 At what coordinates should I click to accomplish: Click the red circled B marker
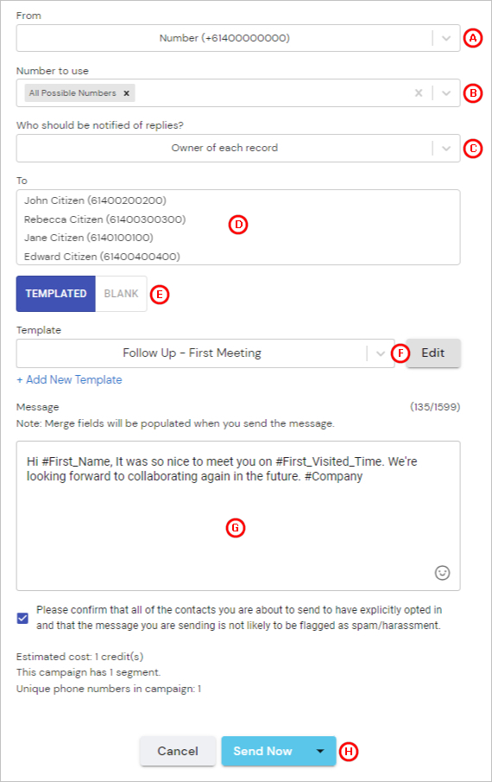tap(473, 93)
